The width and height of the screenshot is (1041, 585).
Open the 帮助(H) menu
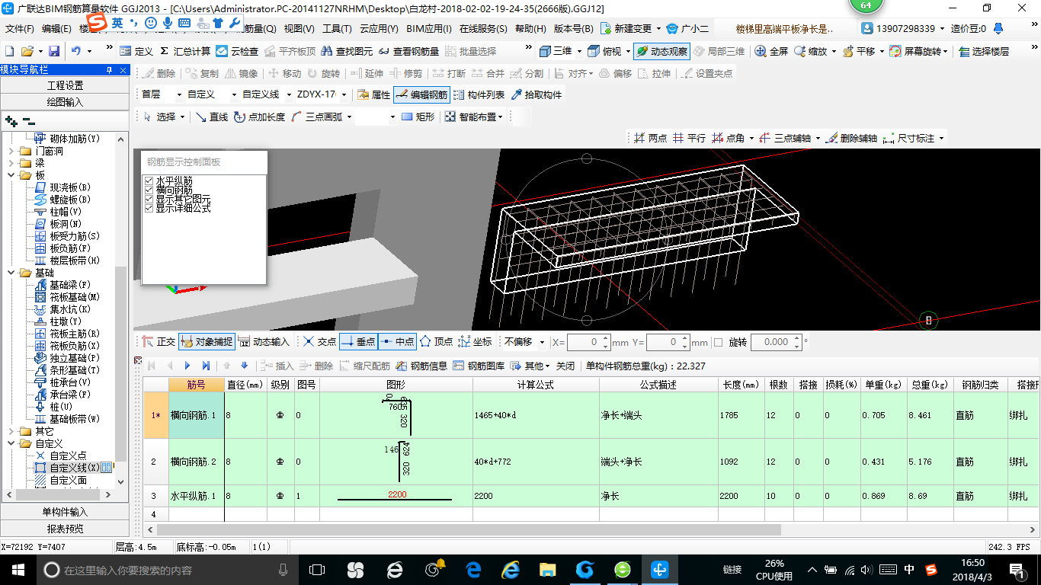(x=530, y=28)
